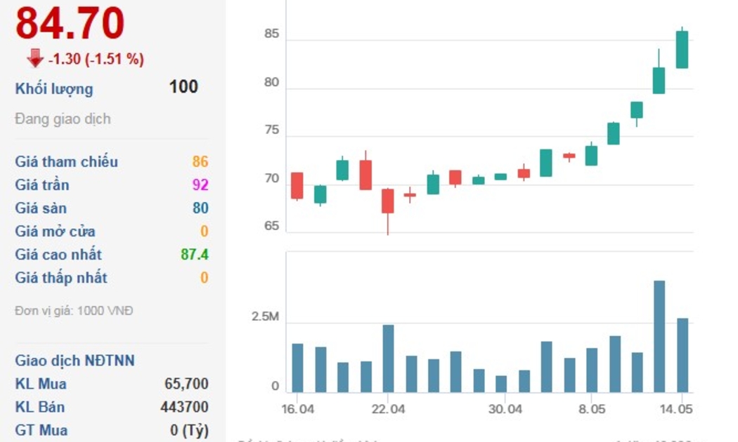Select the KL Bán value 443700

[x=183, y=407]
